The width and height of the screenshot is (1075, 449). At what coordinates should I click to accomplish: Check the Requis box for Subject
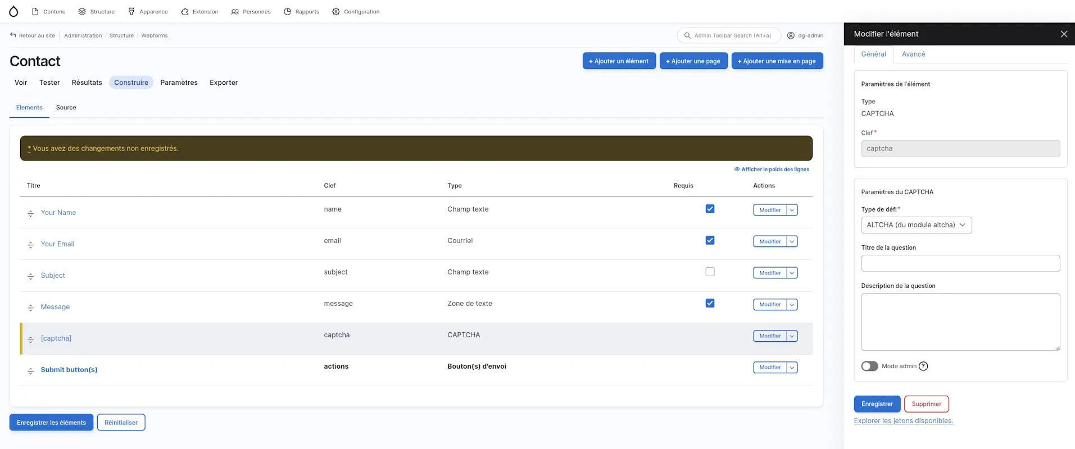coord(710,272)
